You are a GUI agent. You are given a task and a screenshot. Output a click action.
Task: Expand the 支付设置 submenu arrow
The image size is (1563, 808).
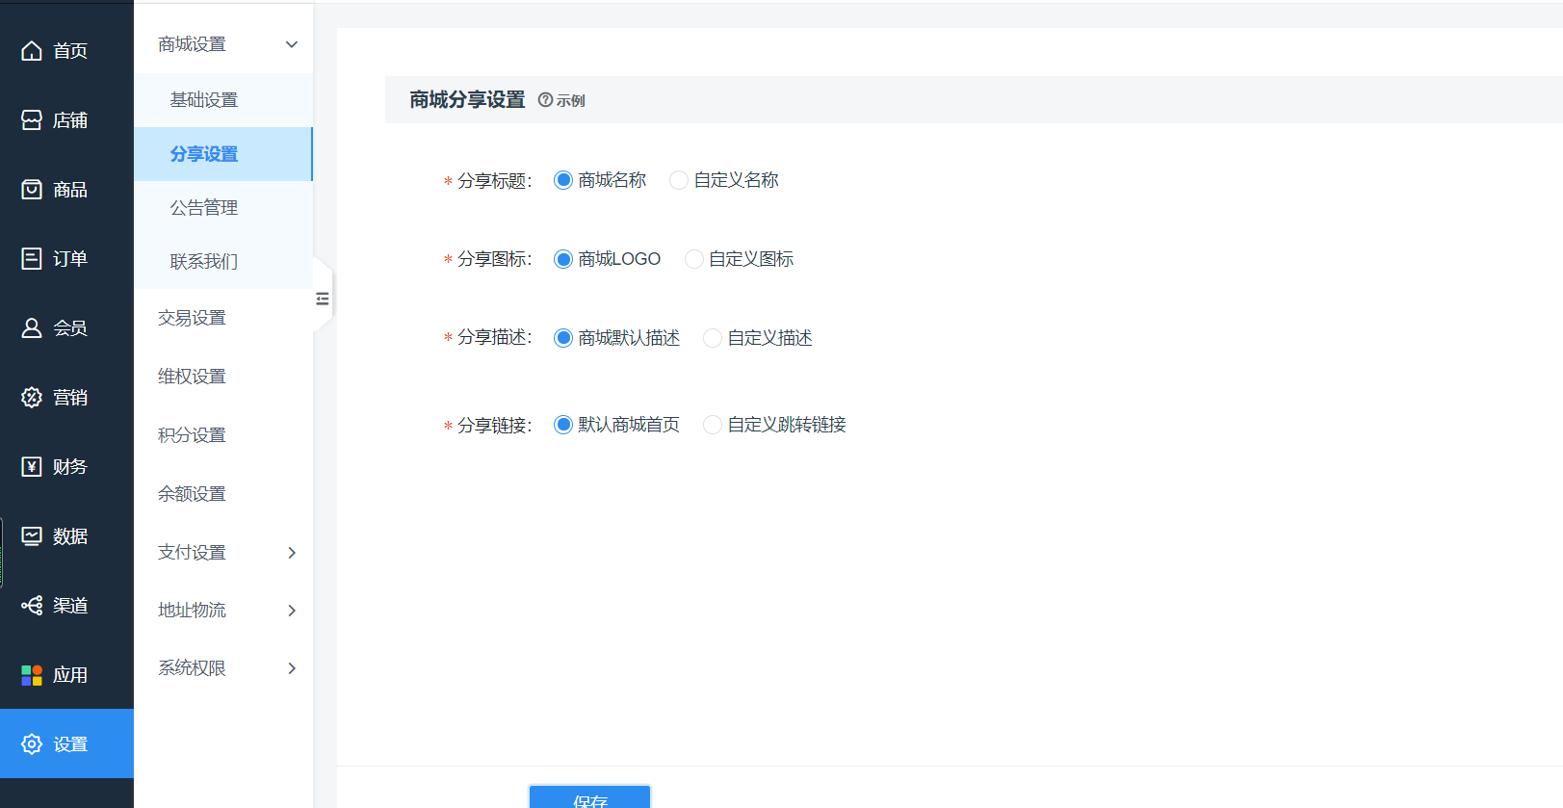click(292, 553)
